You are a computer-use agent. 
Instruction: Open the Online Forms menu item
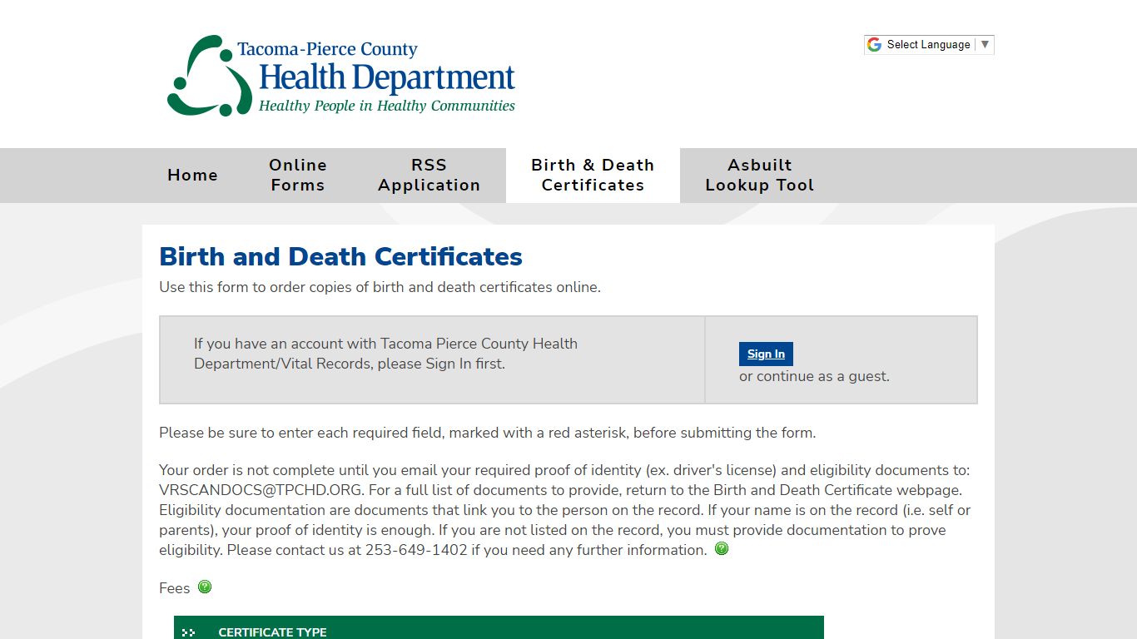click(298, 176)
